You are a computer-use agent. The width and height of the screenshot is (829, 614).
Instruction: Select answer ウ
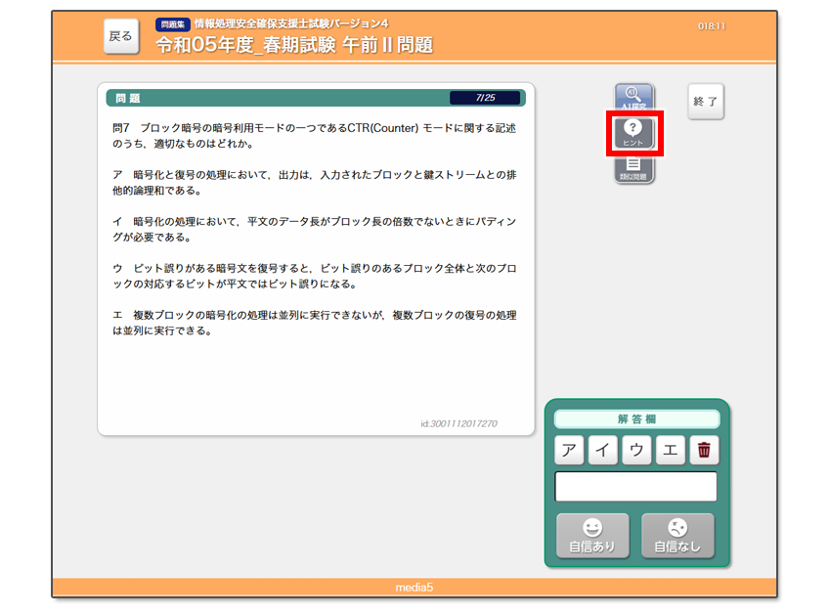(x=636, y=450)
